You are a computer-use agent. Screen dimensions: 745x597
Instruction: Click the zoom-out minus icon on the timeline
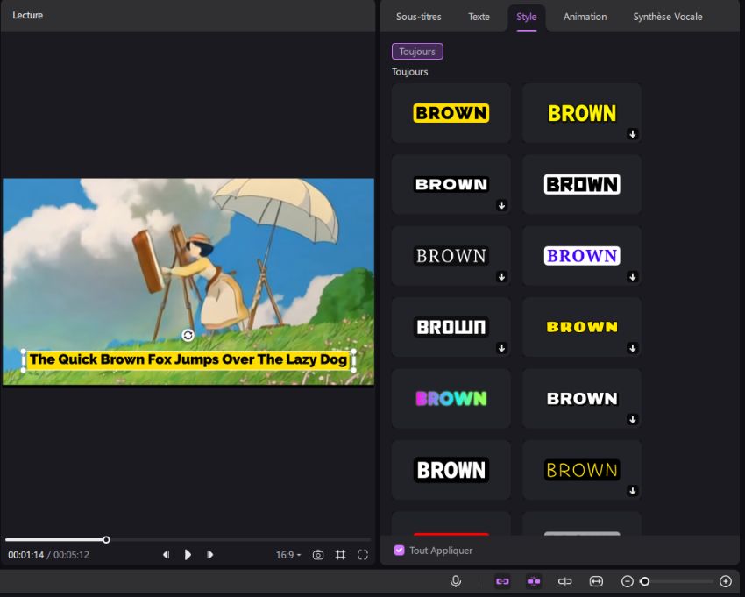pyautogui.click(x=627, y=581)
